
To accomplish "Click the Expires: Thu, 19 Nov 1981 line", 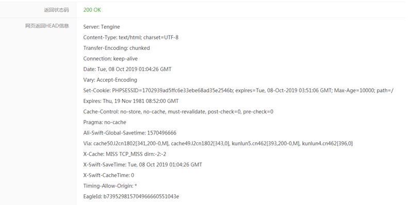I will 131,101.
